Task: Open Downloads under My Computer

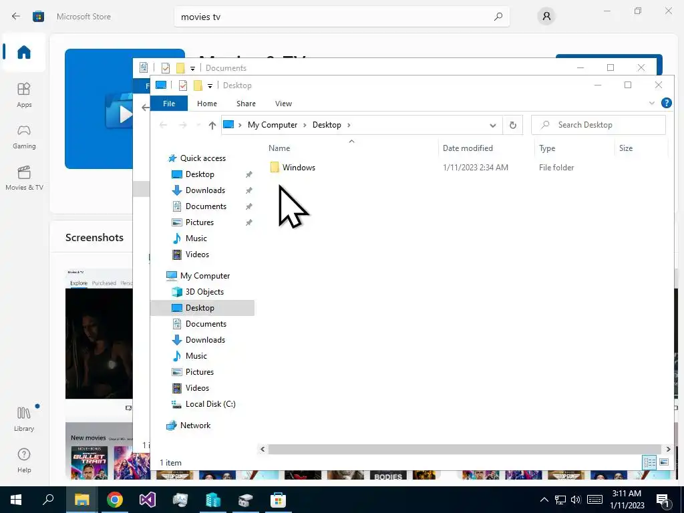Action: click(x=205, y=340)
